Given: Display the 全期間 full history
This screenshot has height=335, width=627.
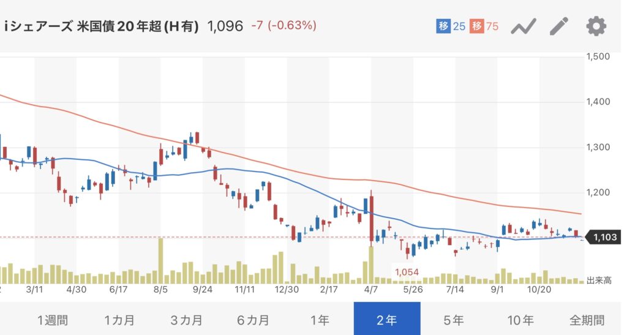Looking at the screenshot, I should tap(587, 320).
